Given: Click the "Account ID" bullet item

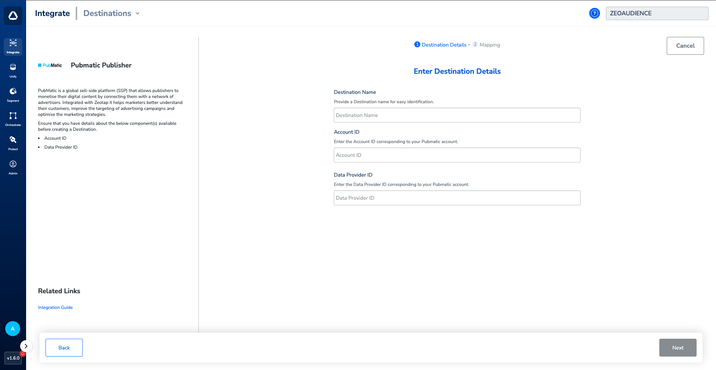Looking at the screenshot, I should pos(55,138).
